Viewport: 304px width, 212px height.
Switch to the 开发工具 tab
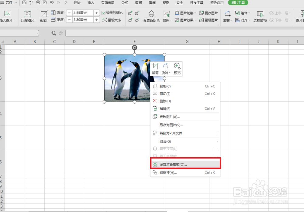(197, 2)
